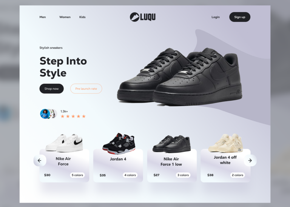Click the 2 colors badge
This screenshot has height=207, width=290.
coord(238,175)
